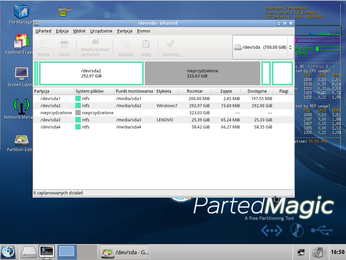This screenshot has width=346, height=260.
Task: Open File Manager desktop icon
Action: click(x=21, y=11)
